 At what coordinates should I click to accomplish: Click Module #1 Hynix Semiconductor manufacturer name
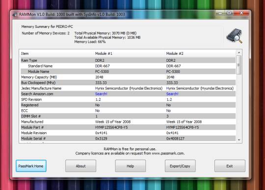tap(129, 88)
